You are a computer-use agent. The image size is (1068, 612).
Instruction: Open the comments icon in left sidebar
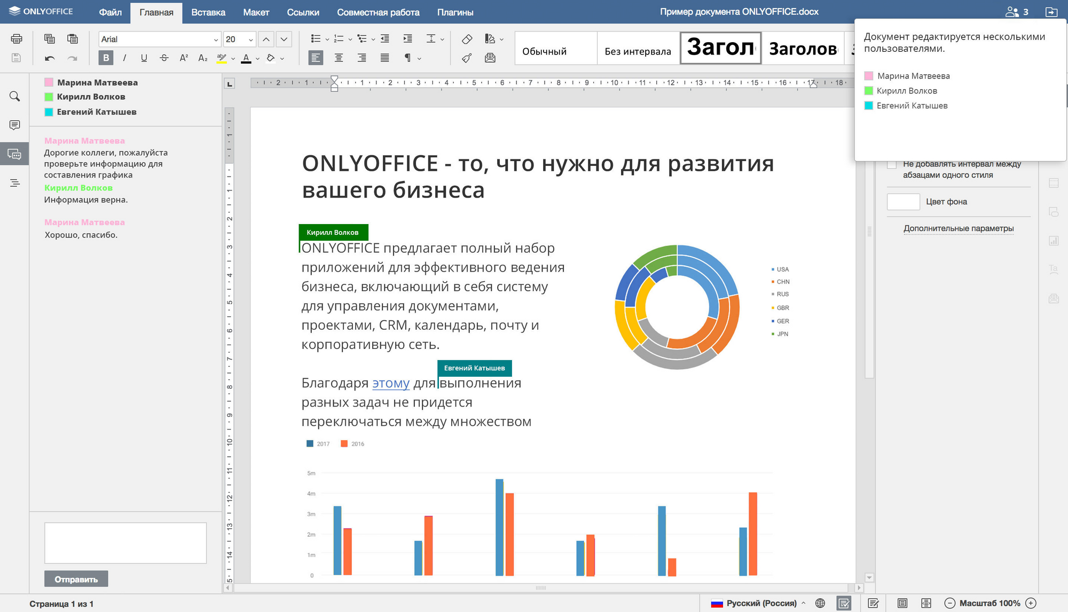[x=15, y=125]
